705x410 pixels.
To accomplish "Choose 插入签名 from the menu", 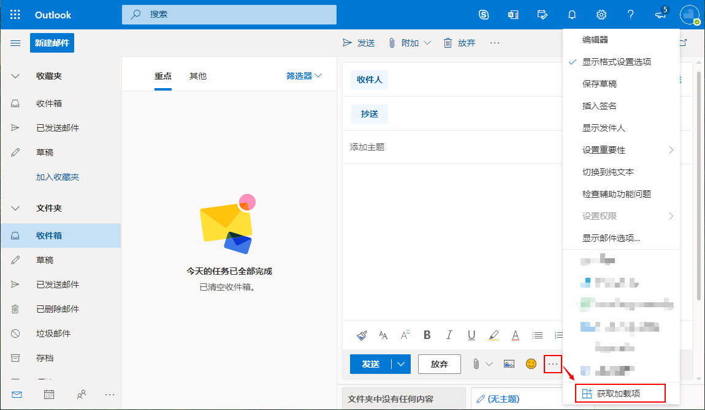I will pyautogui.click(x=622, y=106).
